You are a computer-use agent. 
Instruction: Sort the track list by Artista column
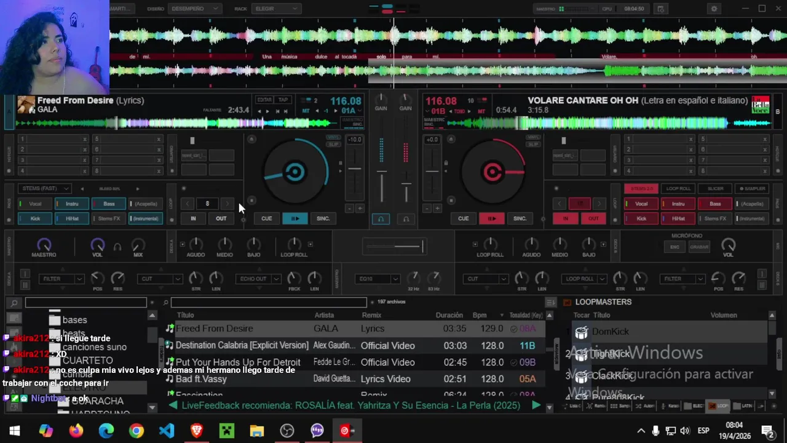324,315
